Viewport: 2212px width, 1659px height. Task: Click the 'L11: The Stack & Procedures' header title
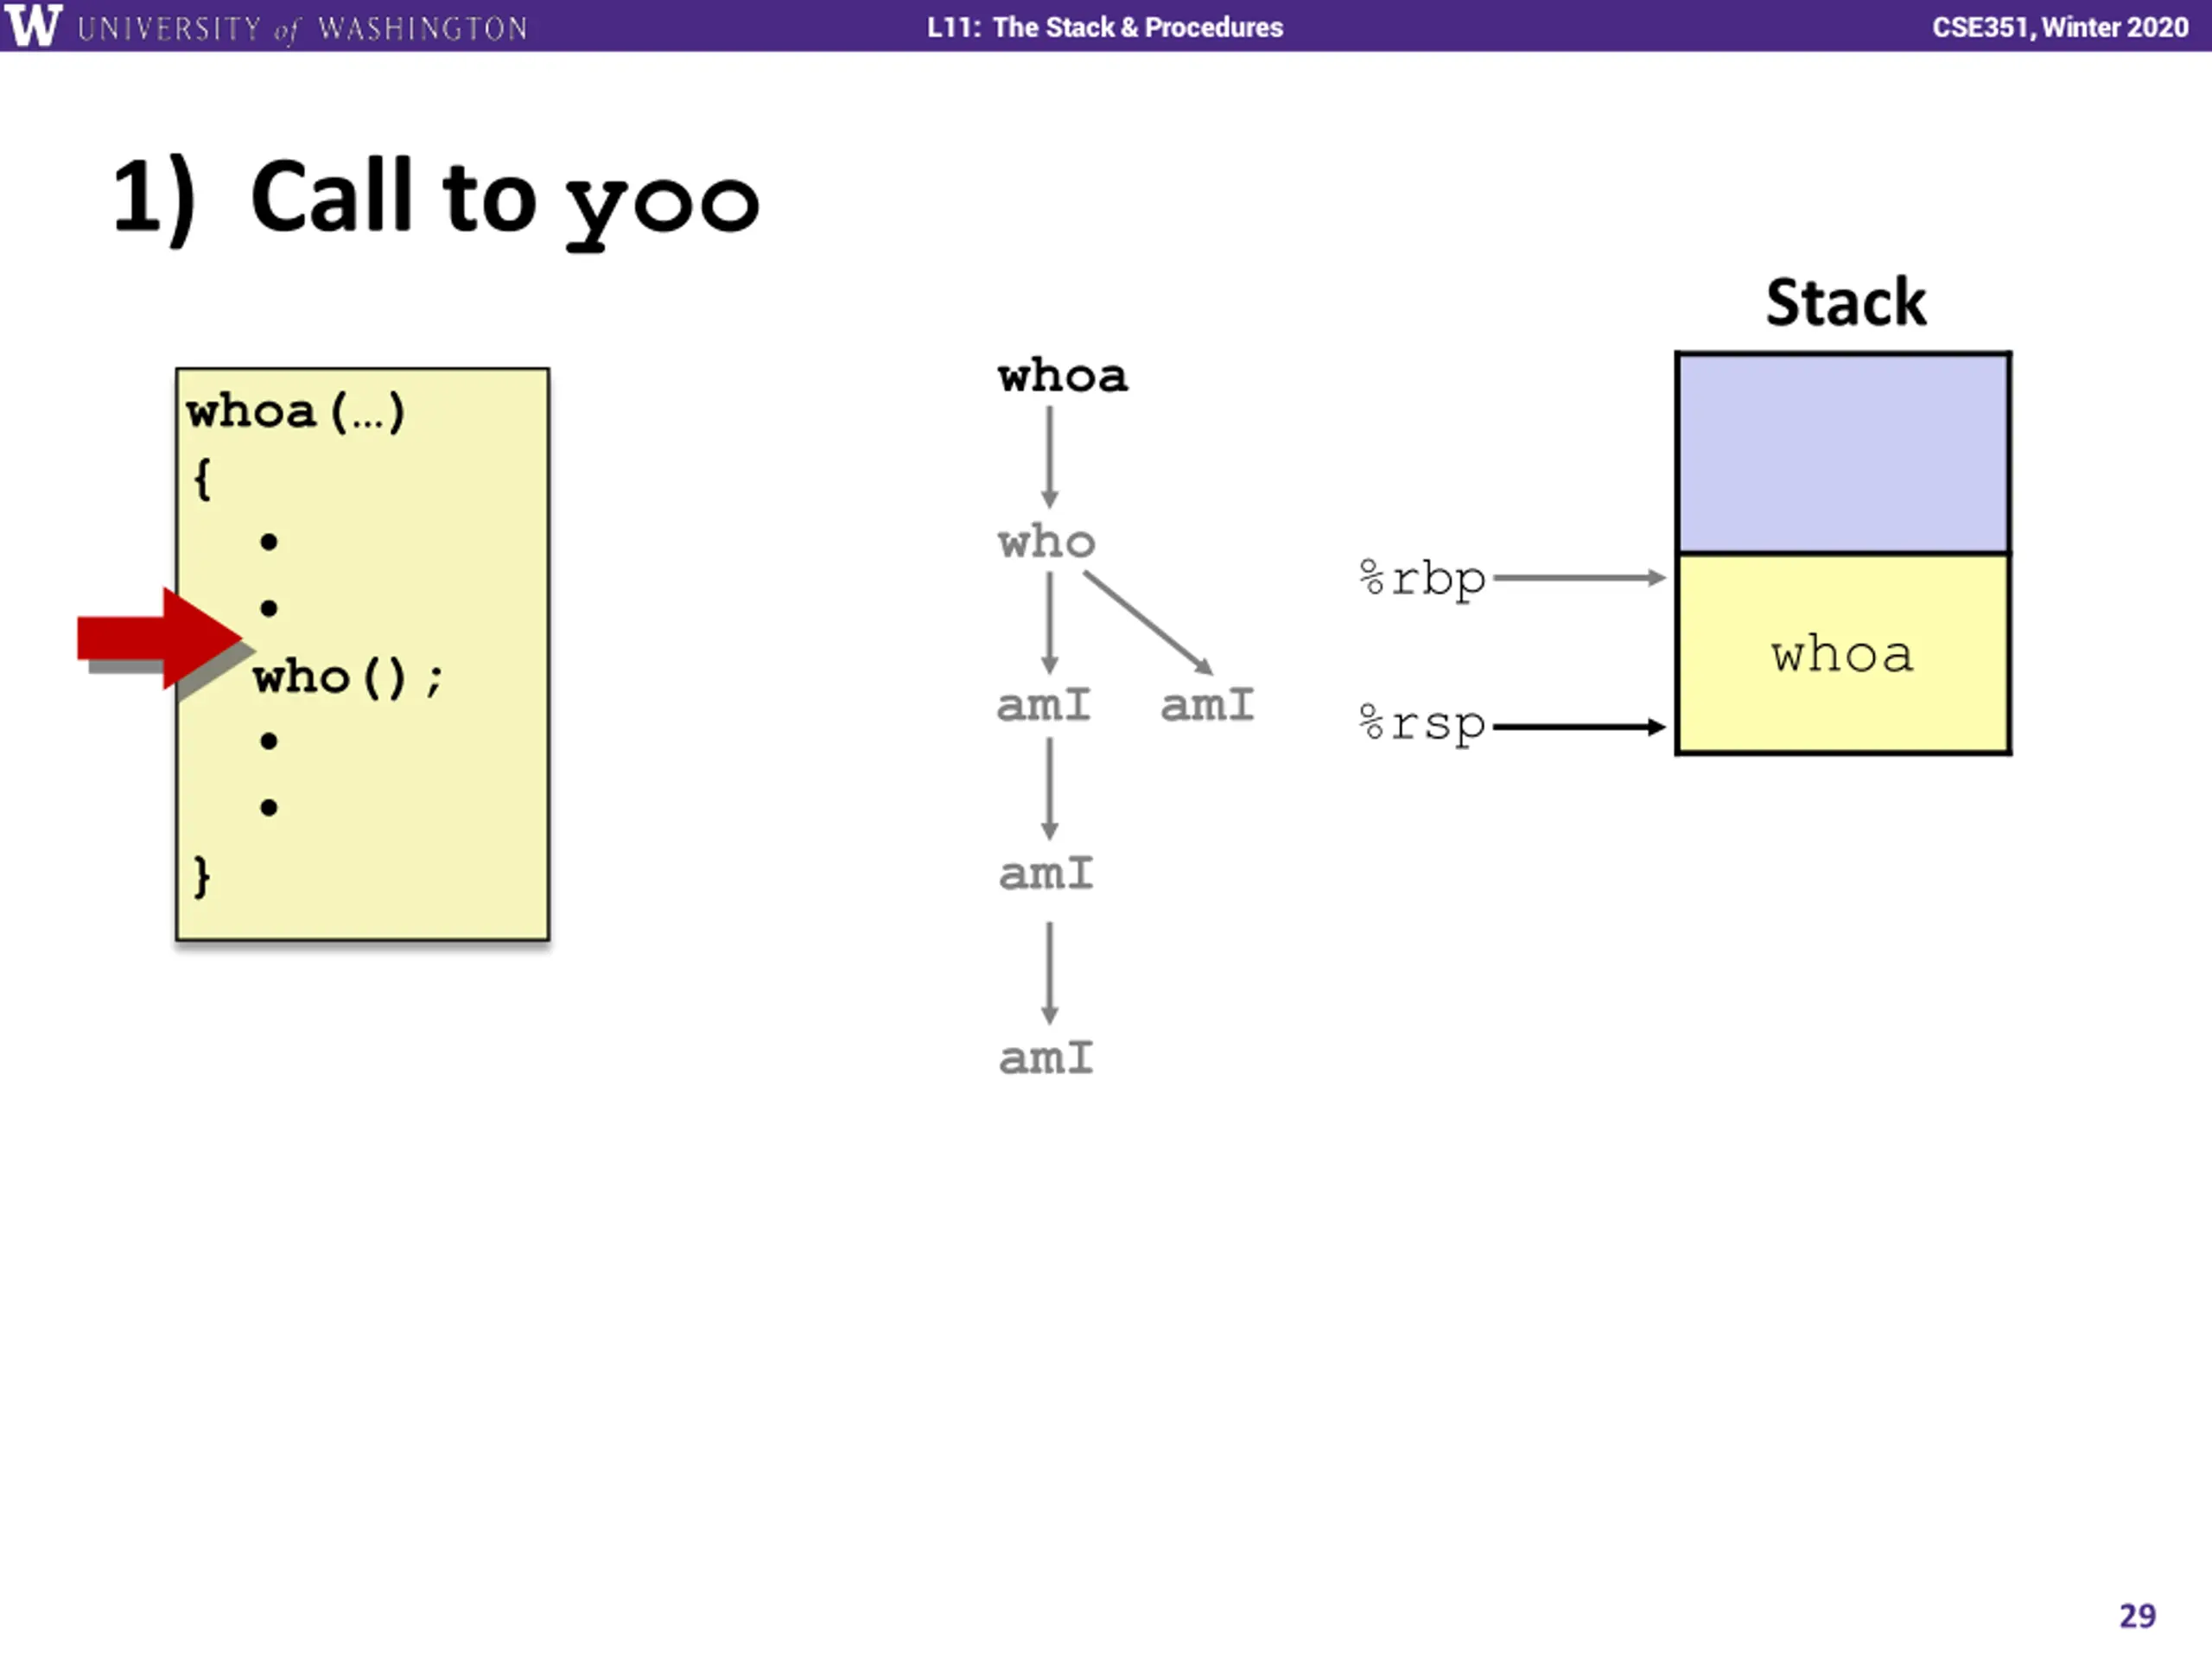(x=1105, y=27)
